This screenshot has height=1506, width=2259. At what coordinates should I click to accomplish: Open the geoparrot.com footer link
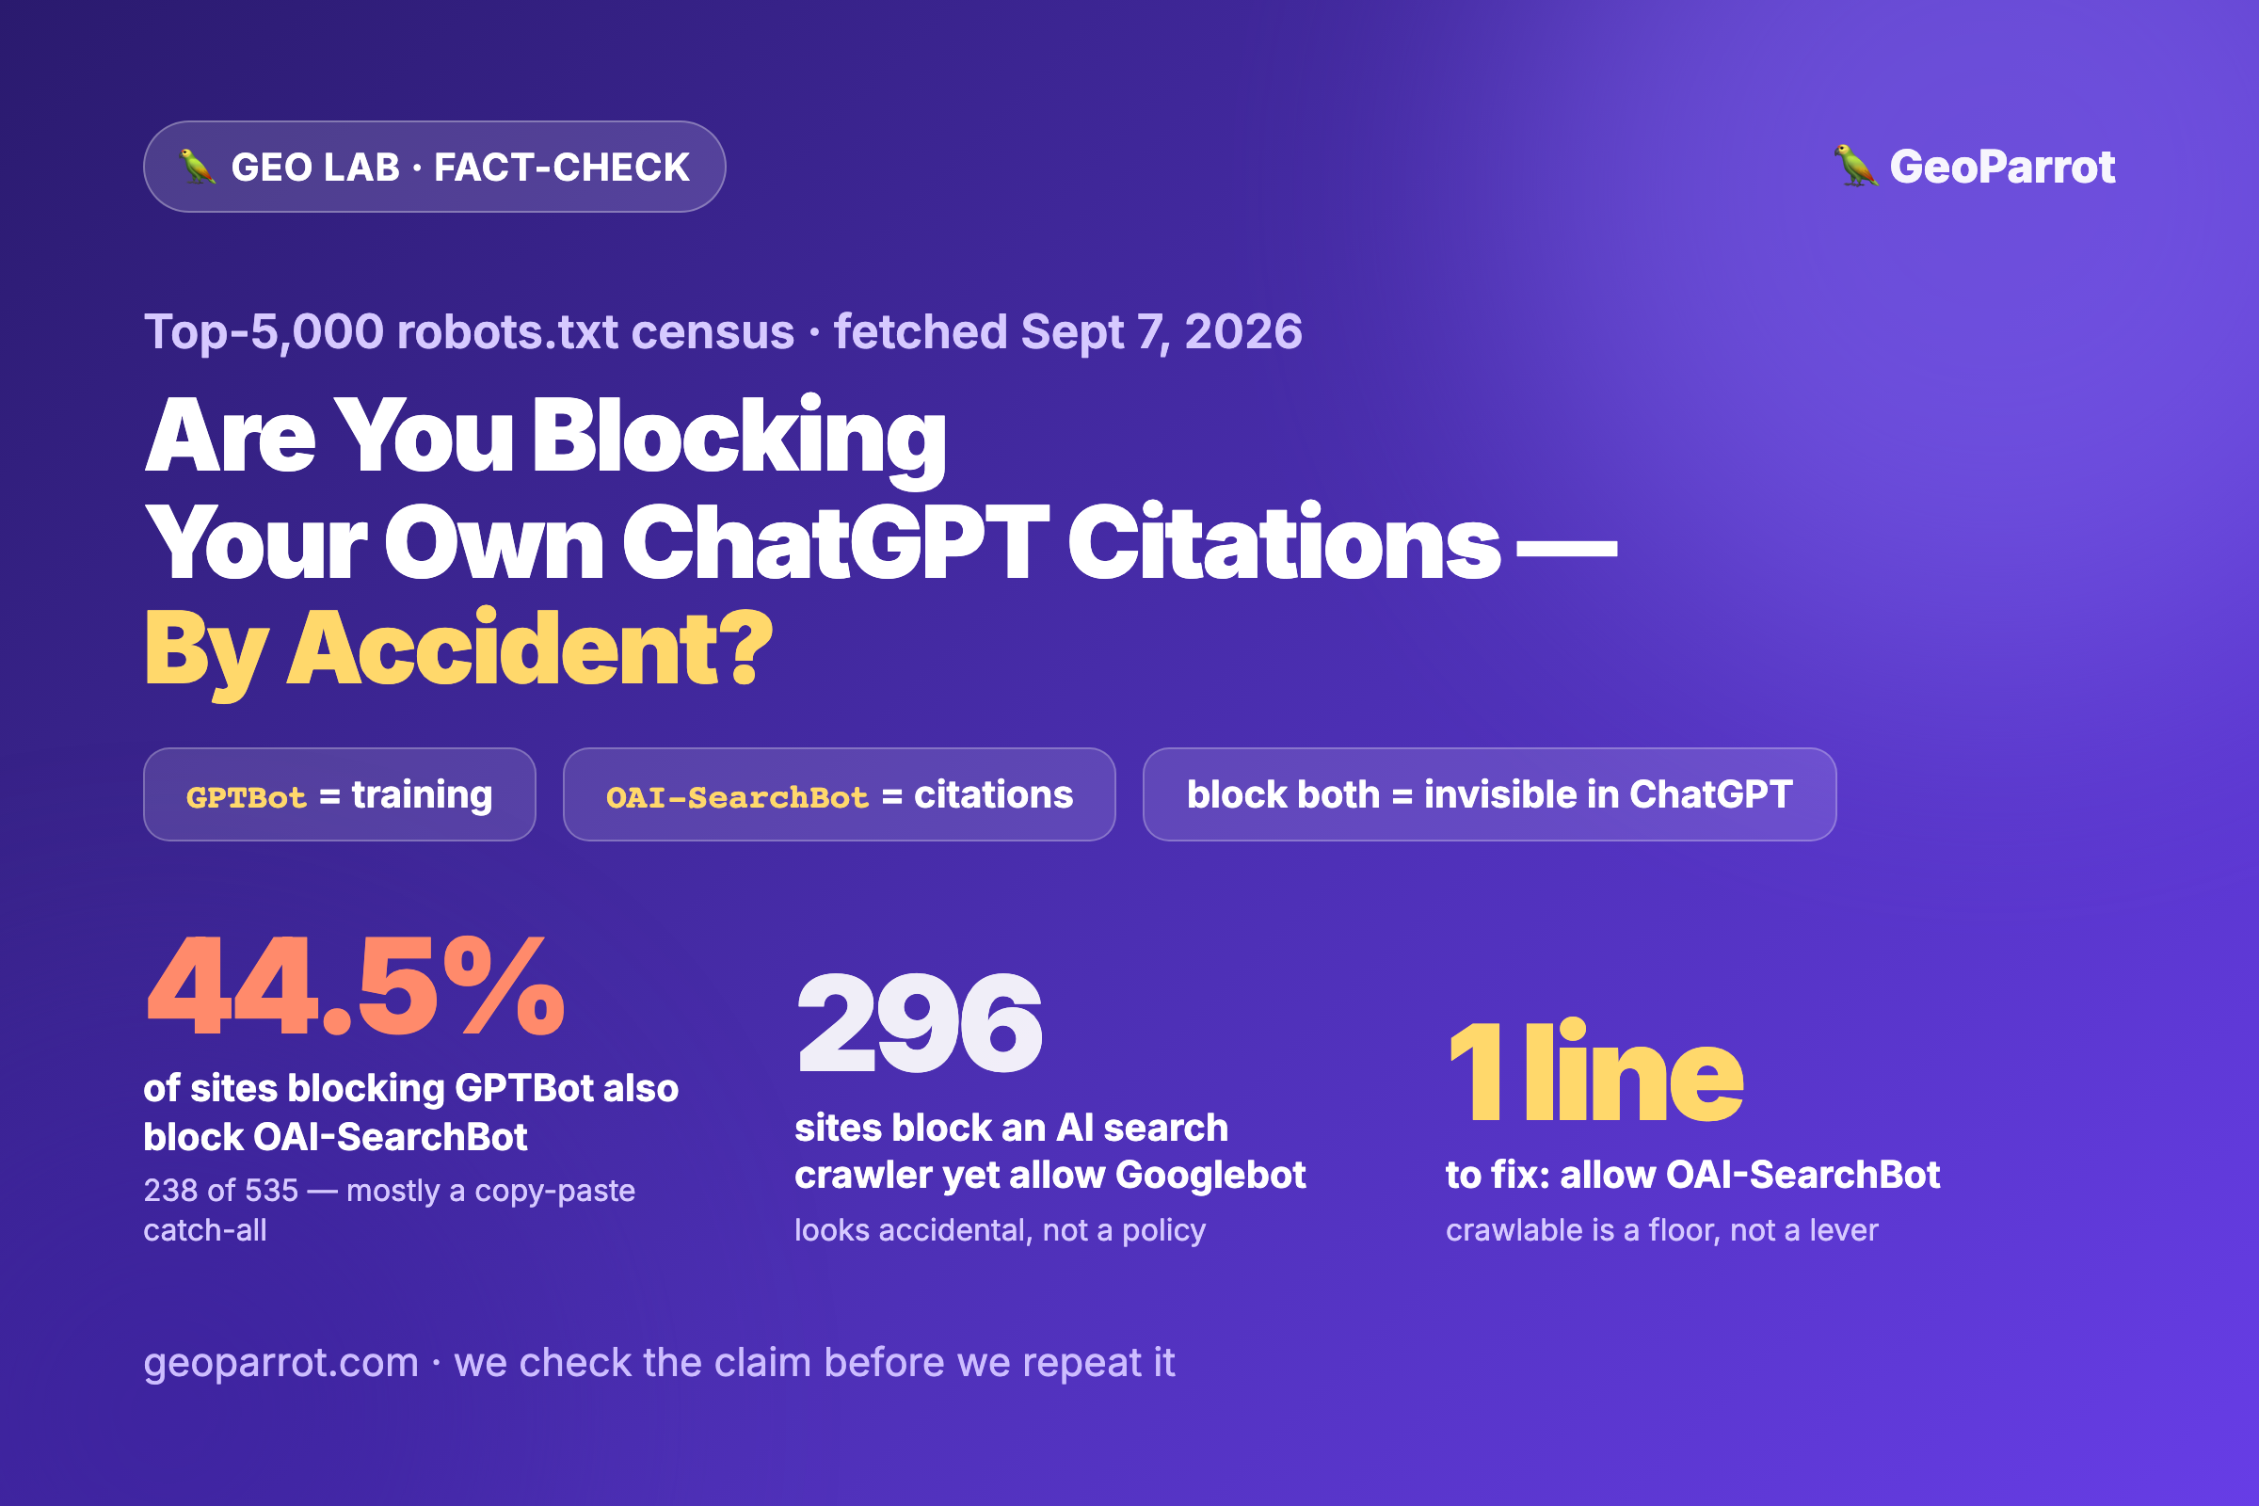[x=281, y=1362]
